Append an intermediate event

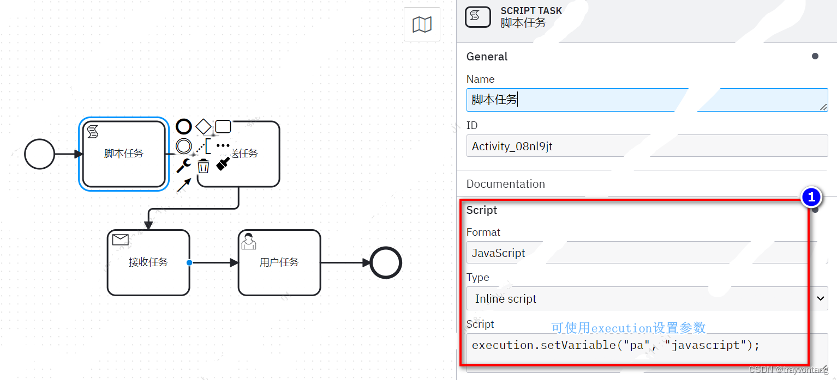tap(183, 146)
